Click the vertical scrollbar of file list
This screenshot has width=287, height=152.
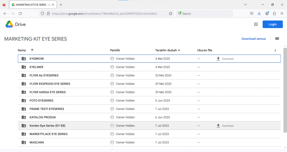[285, 89]
